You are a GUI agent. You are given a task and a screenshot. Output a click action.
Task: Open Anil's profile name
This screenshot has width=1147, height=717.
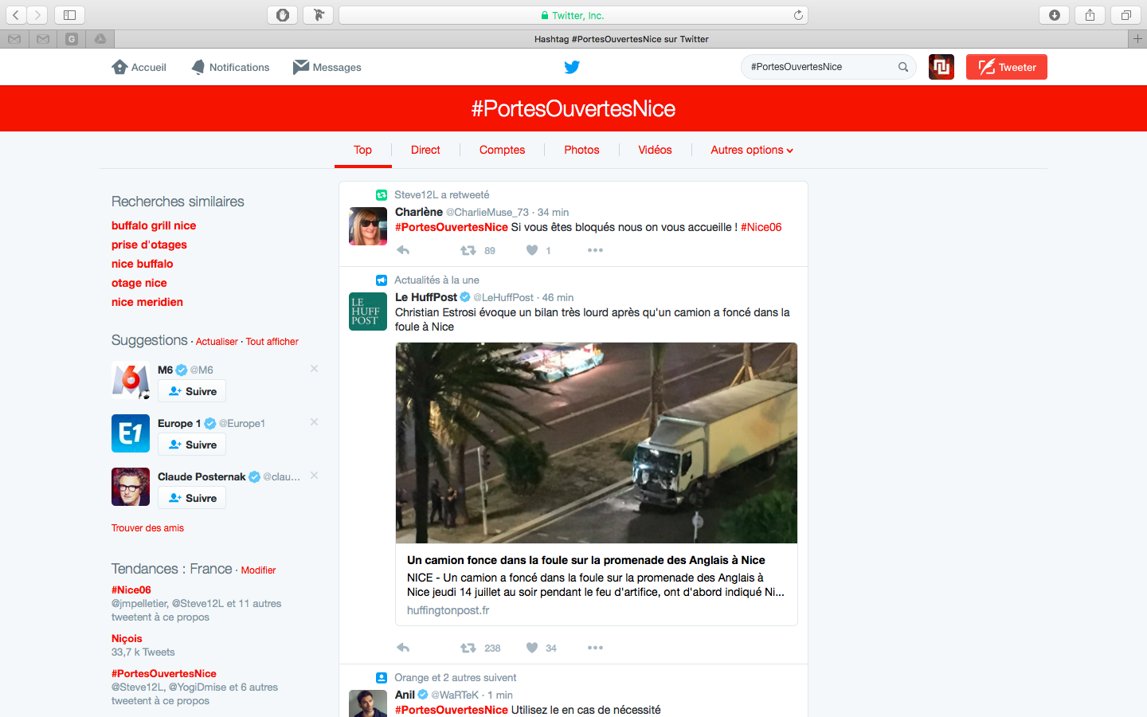point(405,695)
